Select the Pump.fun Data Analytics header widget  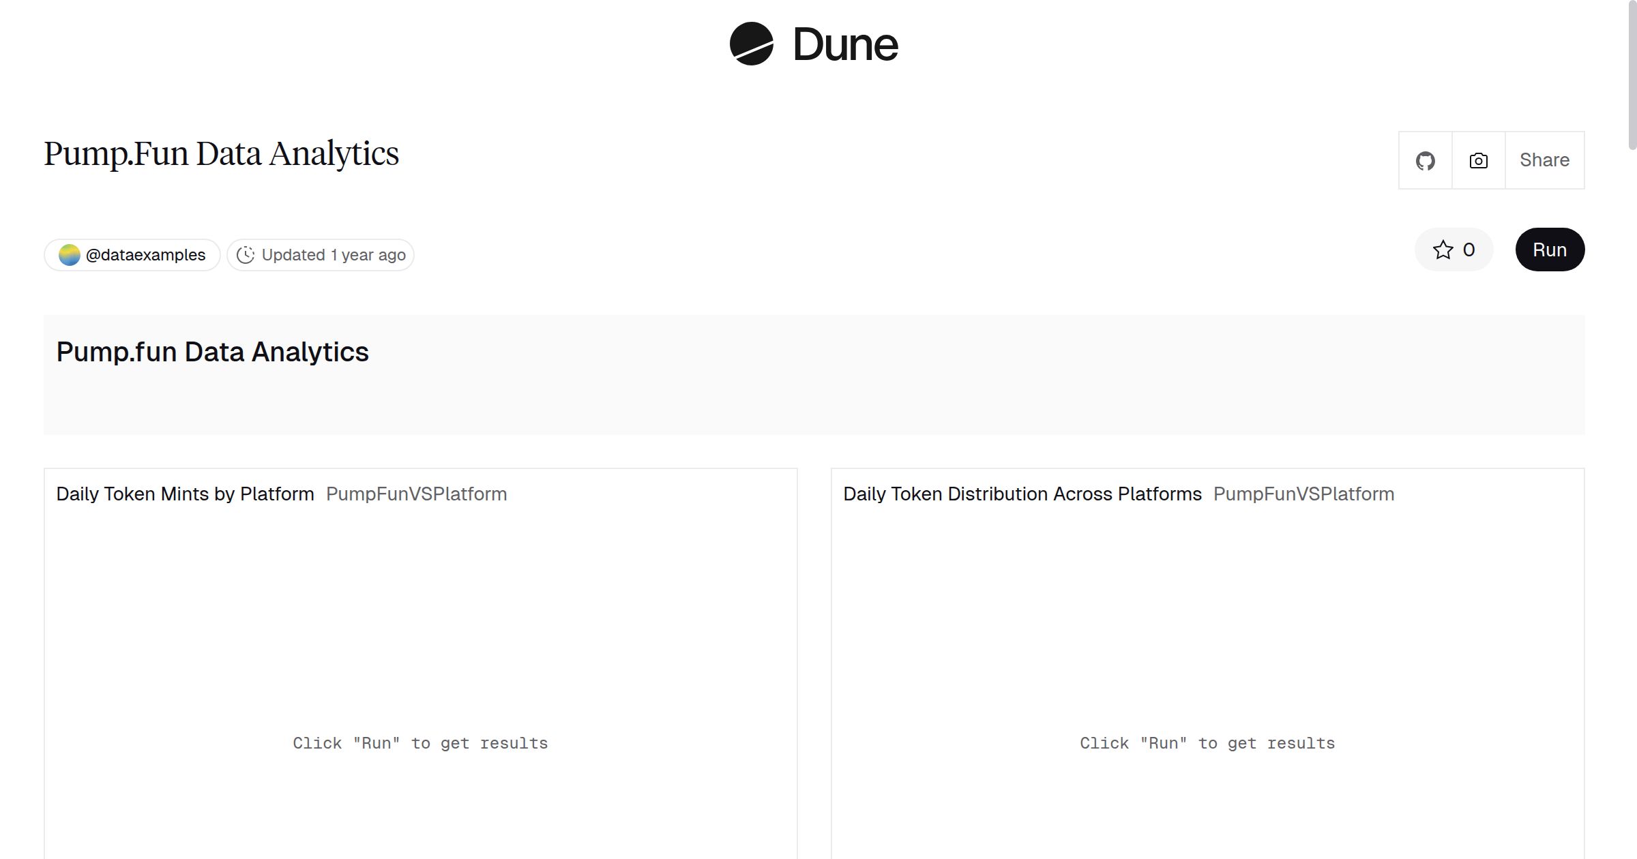pyautogui.click(x=212, y=352)
